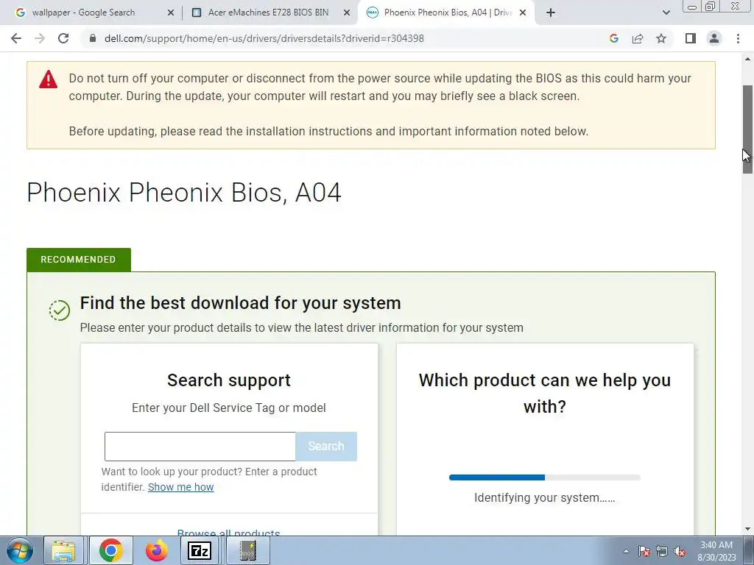Click the muted volume tray icon
This screenshot has height=565, width=754.
pos(680,552)
